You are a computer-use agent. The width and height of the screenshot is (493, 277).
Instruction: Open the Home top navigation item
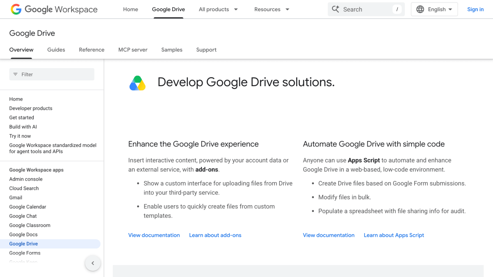[x=131, y=9]
